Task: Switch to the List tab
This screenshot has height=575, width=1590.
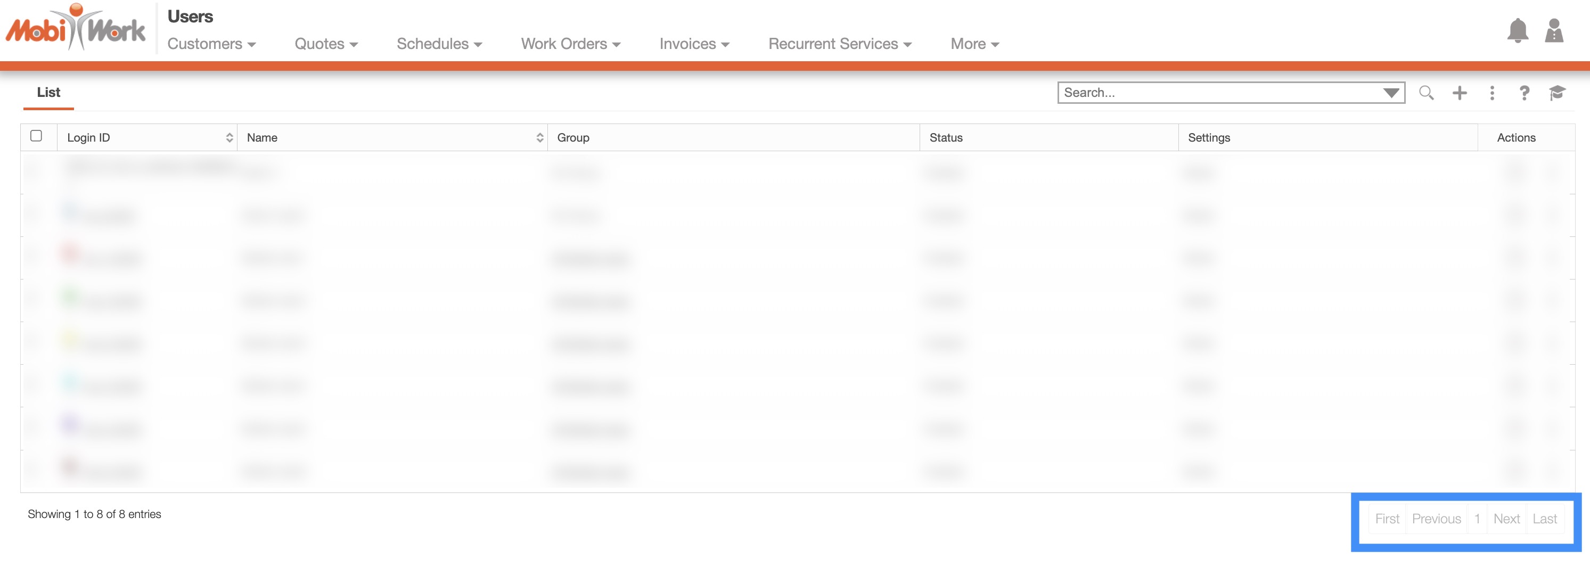Action: pos(48,93)
